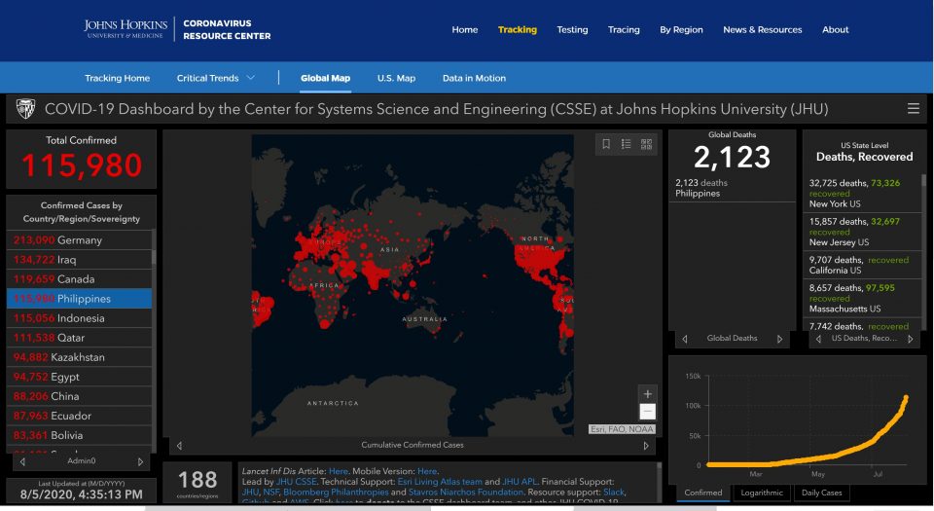Open the map bookmarks icon

pyautogui.click(x=606, y=144)
